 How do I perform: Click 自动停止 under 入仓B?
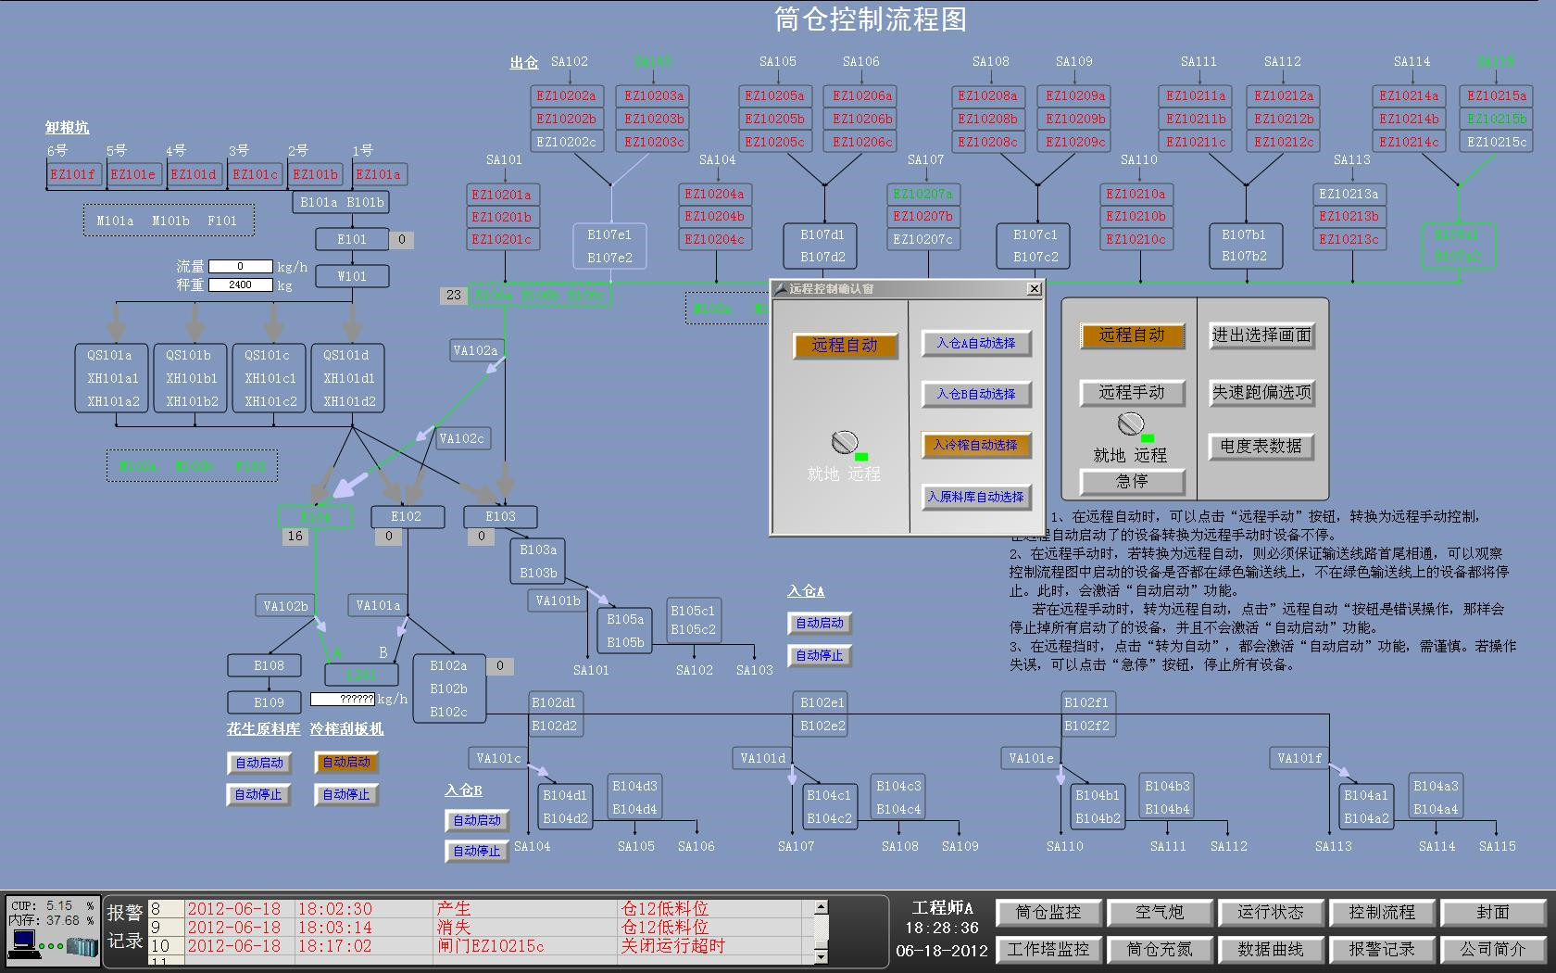point(477,851)
